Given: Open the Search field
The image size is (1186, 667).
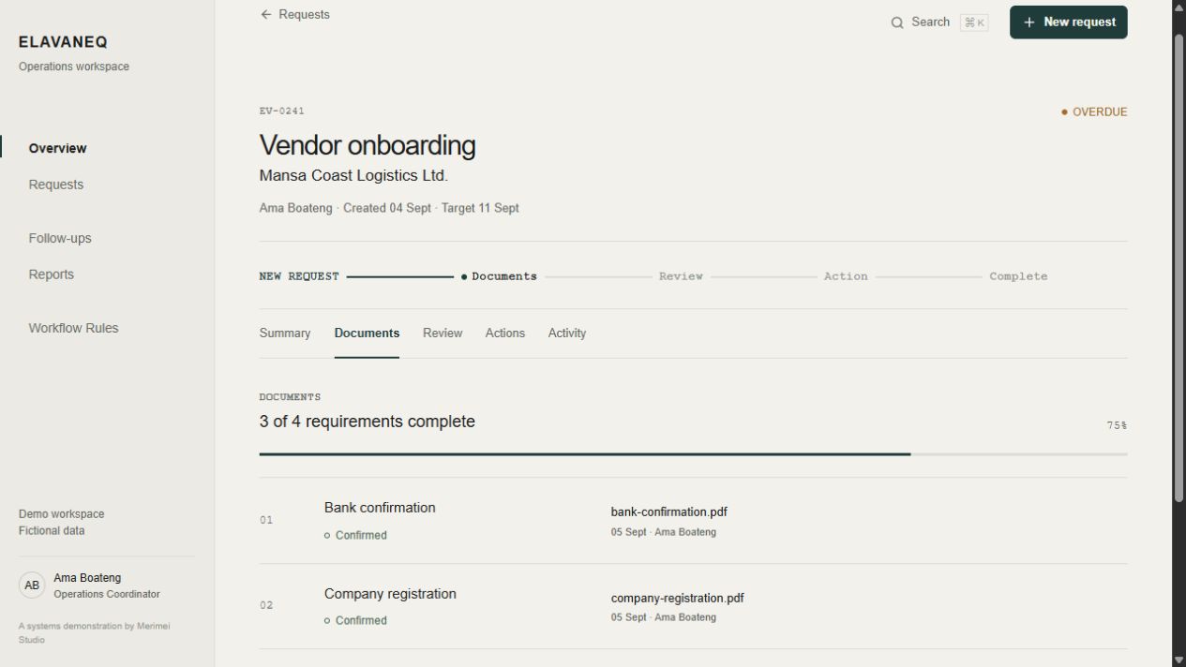Looking at the screenshot, I should point(938,22).
